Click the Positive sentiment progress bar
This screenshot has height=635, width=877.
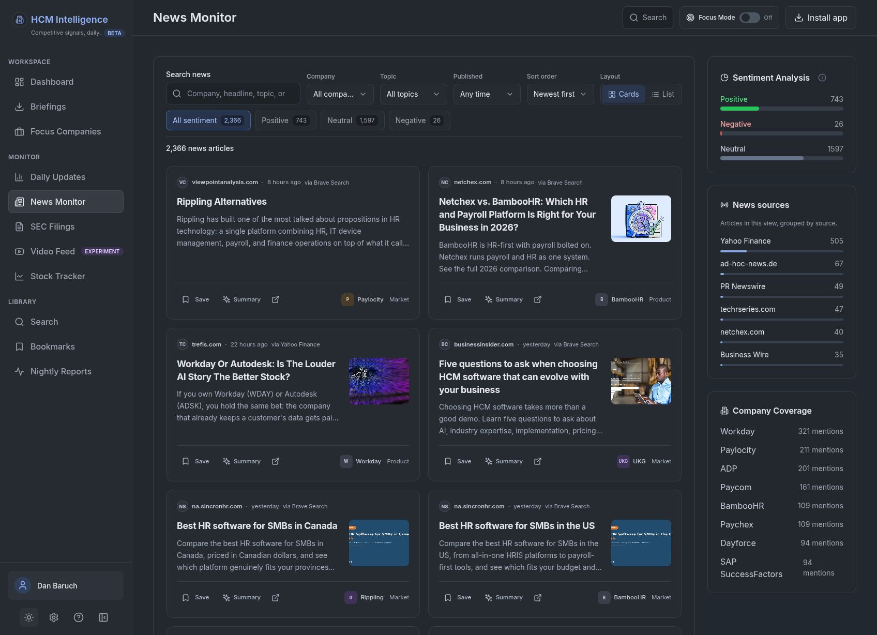(781, 109)
